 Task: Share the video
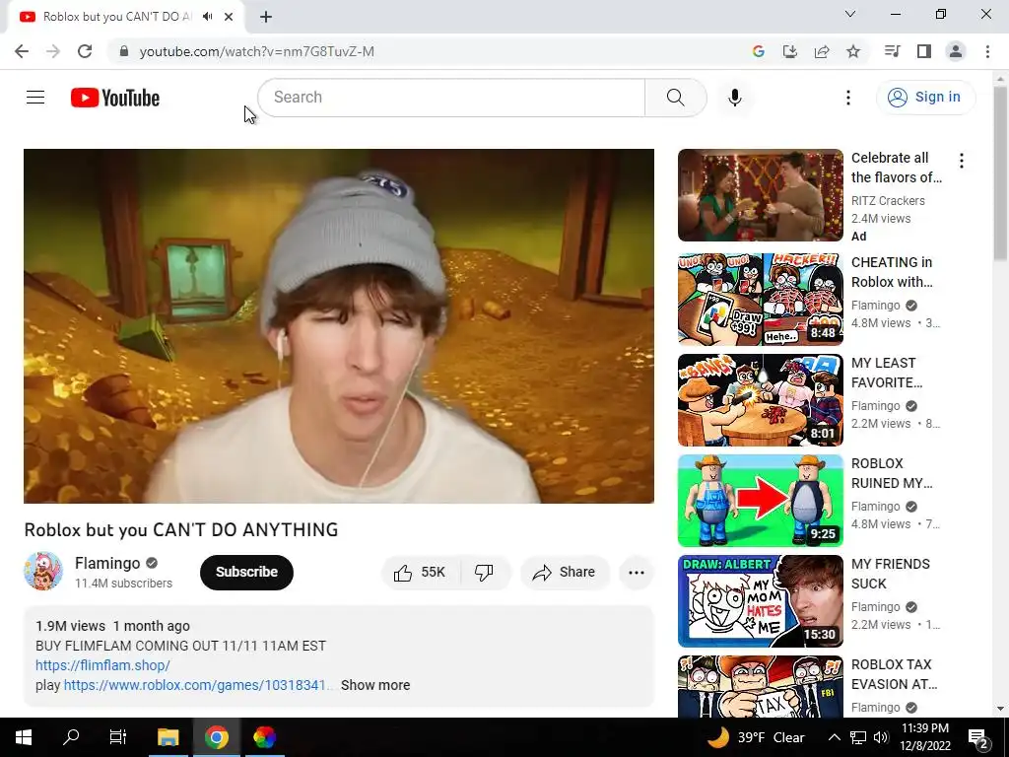point(565,573)
